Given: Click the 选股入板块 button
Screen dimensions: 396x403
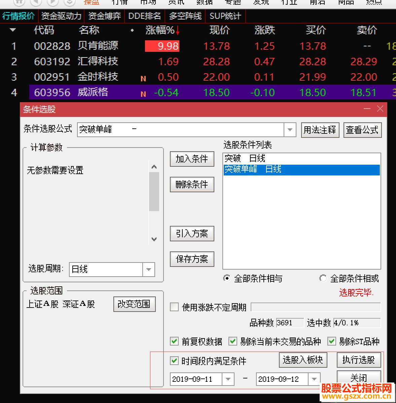Looking at the screenshot, I should (x=303, y=360).
